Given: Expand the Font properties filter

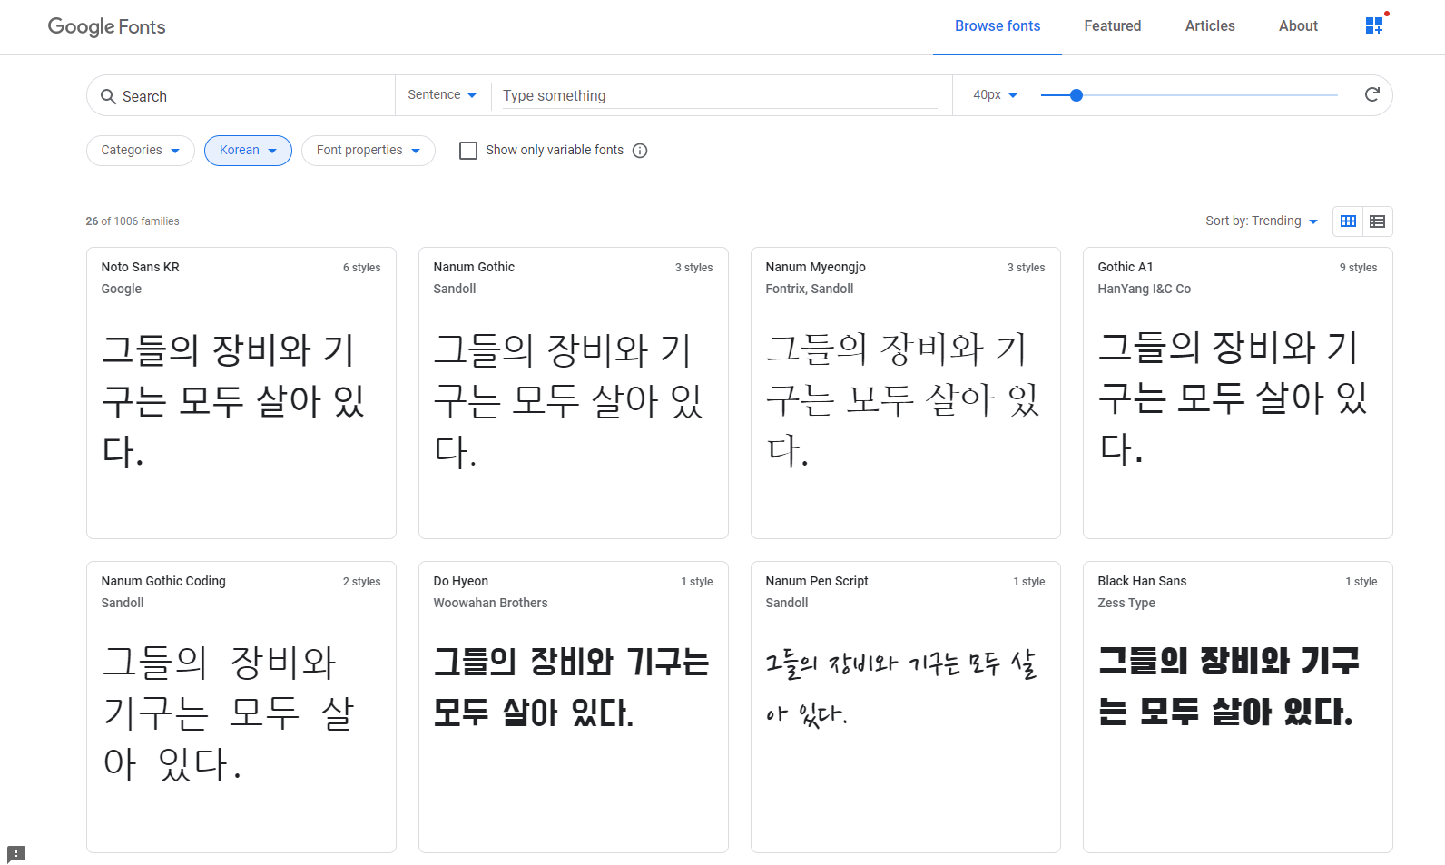Looking at the screenshot, I should (x=369, y=151).
